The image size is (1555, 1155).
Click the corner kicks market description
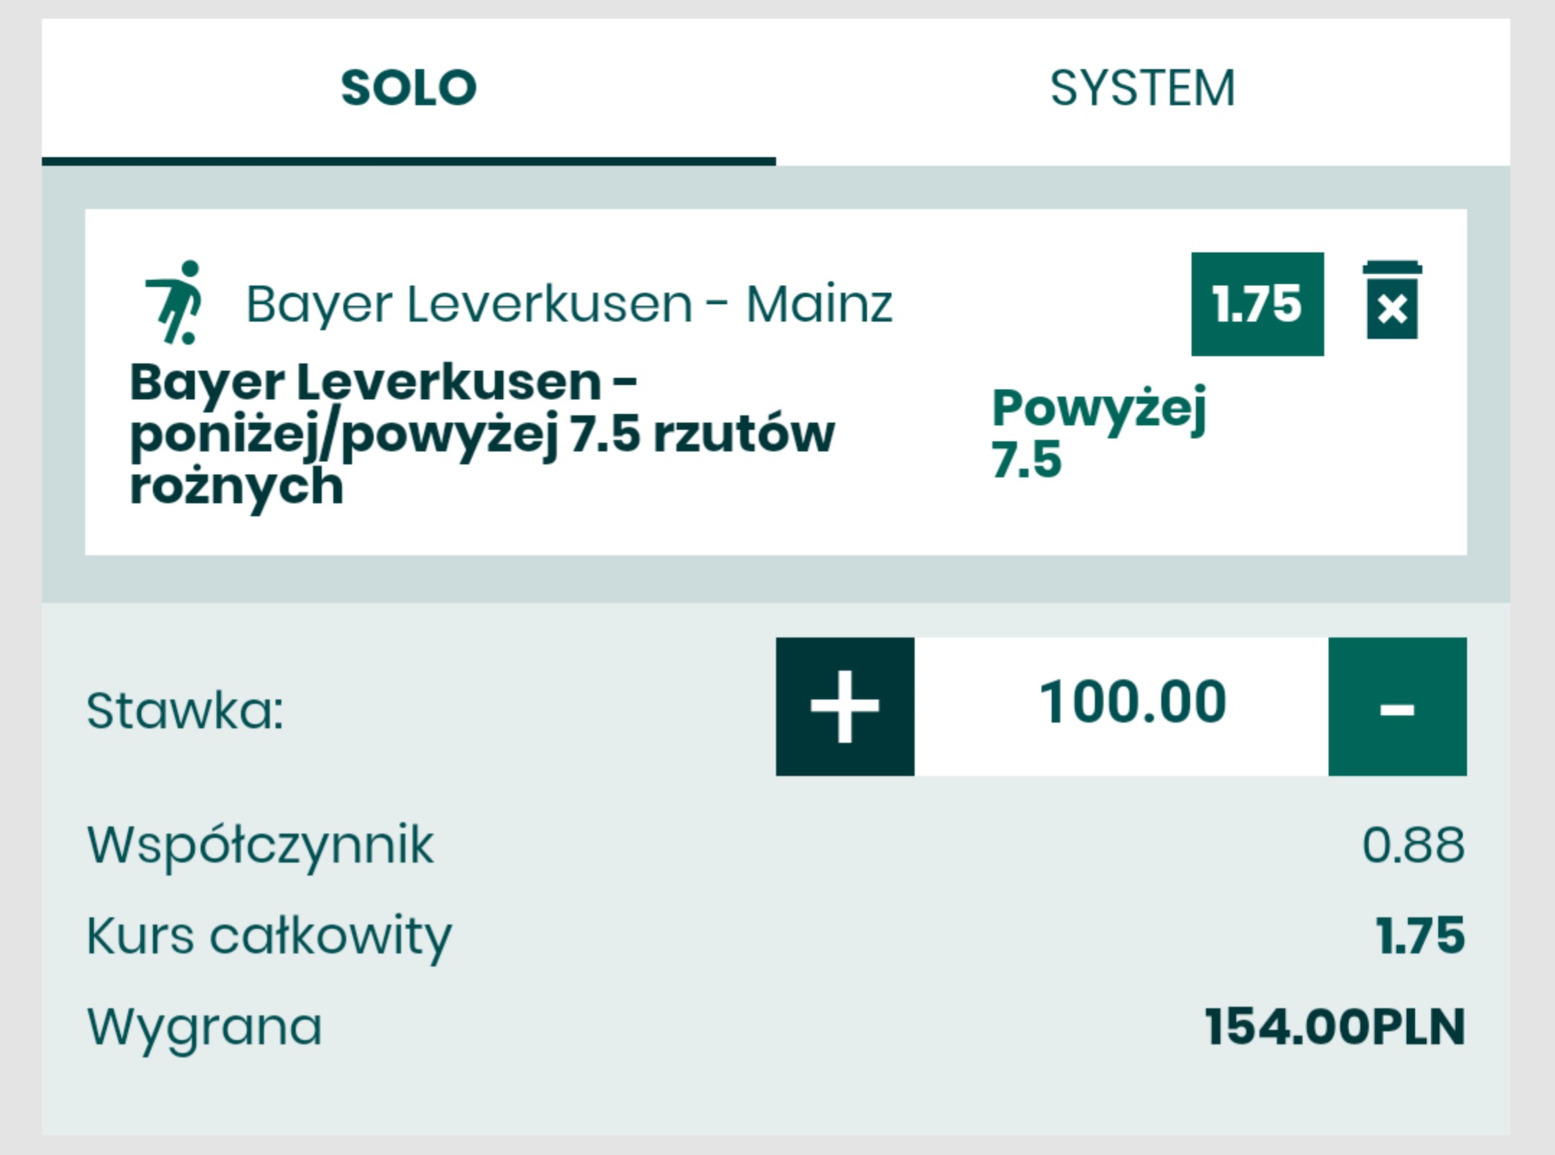[482, 434]
